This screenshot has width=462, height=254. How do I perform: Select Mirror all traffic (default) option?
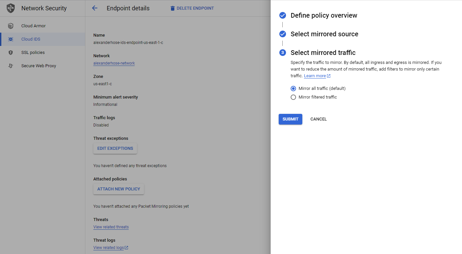pos(293,89)
